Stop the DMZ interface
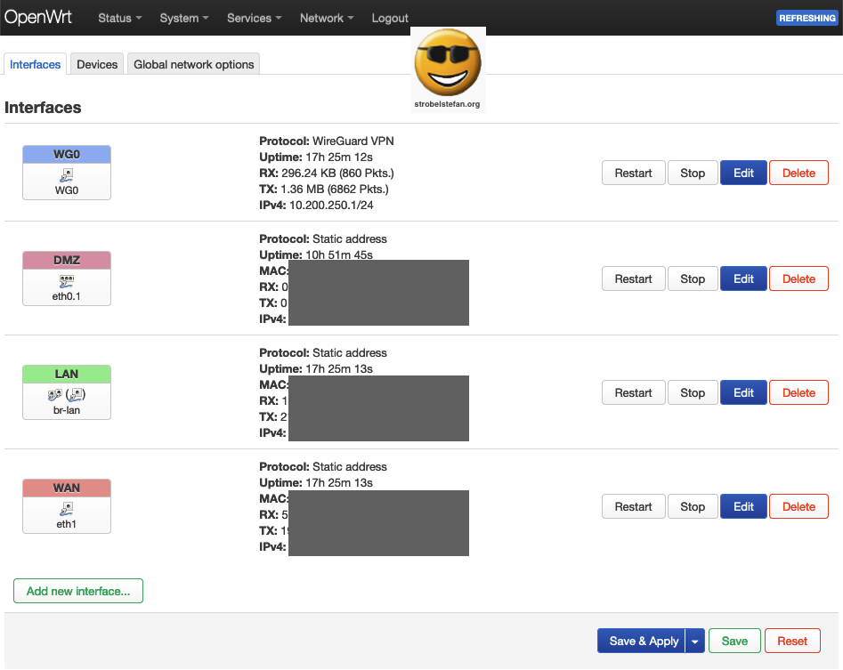Screen dimensions: 843x670 pyautogui.click(x=693, y=278)
